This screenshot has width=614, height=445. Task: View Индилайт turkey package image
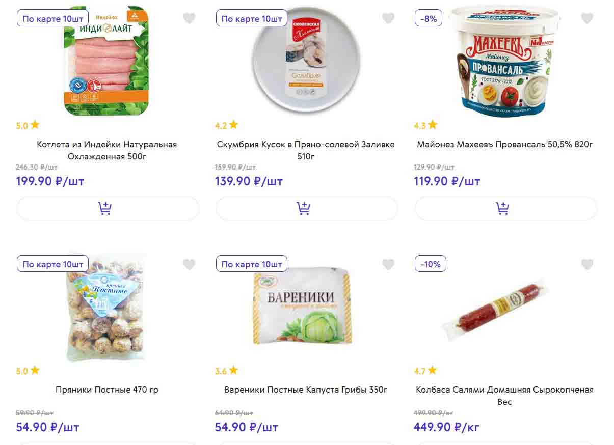point(106,61)
